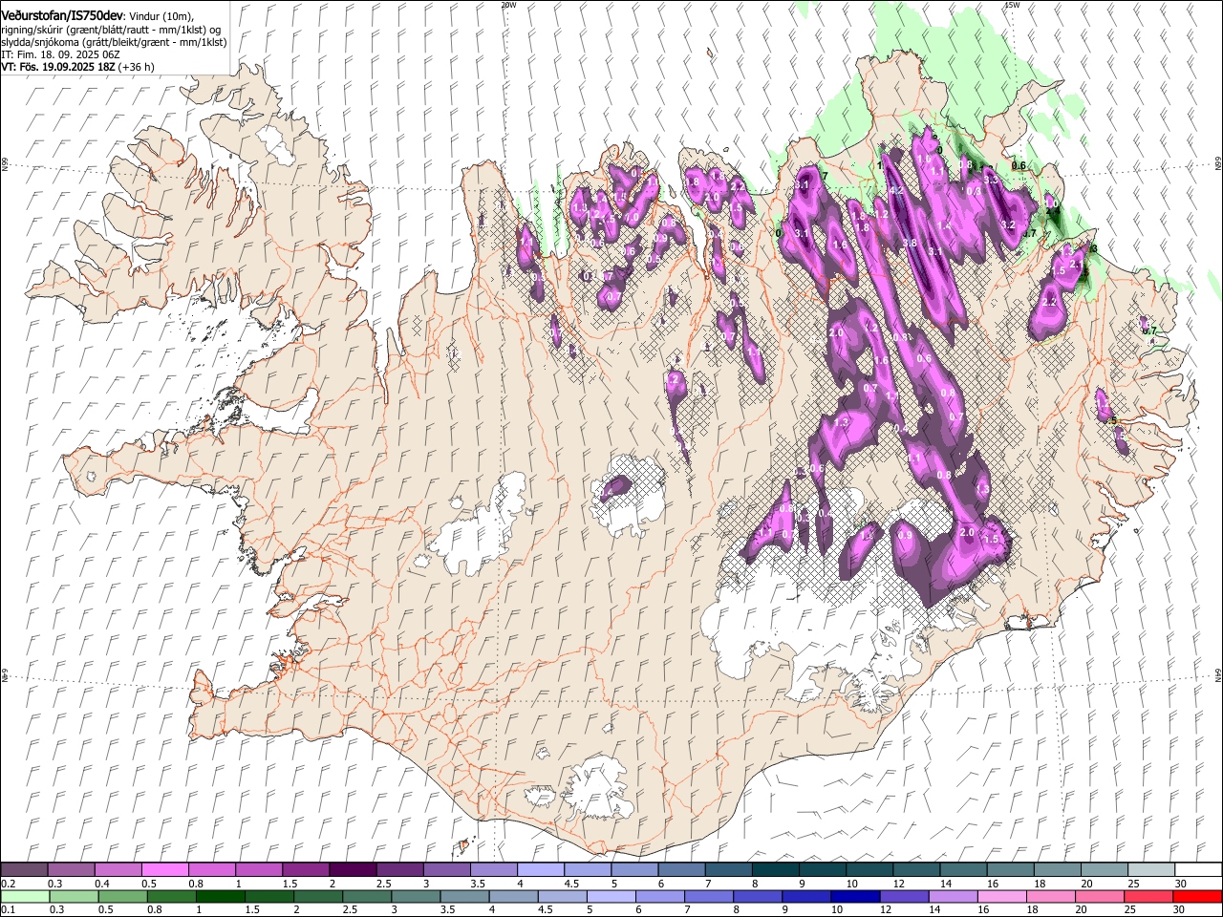1223x917 pixels.
Task: Click the 0.1 label under the lower legend row
Action: point(8,909)
